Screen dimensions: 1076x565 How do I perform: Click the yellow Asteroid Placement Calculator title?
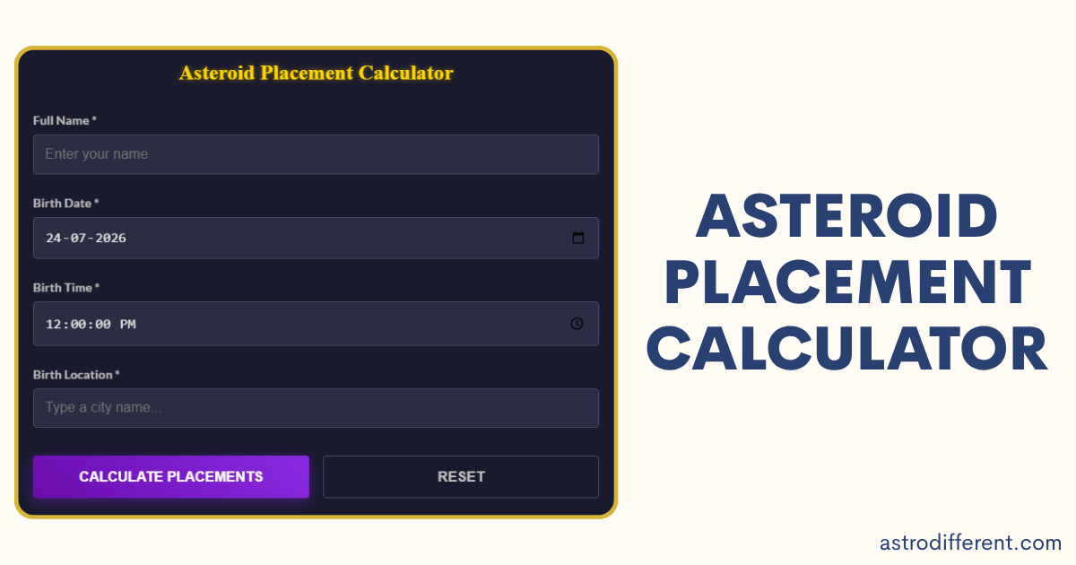pyautogui.click(x=317, y=74)
